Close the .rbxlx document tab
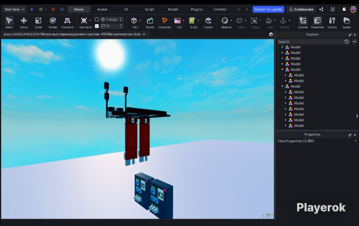 (x=144, y=34)
